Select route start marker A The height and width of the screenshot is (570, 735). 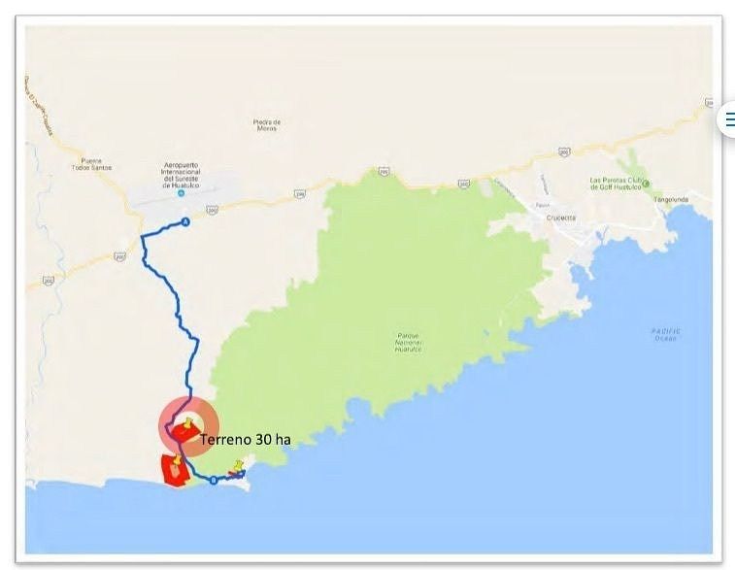185,222
